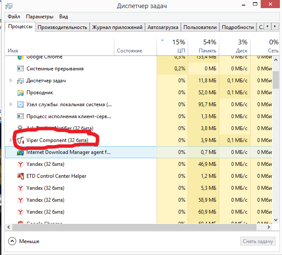Select Internet Download Manager agent row text

68,152
